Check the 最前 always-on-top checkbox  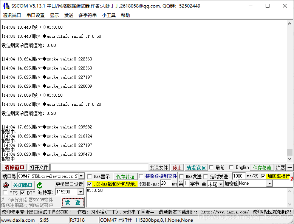(211, 167)
